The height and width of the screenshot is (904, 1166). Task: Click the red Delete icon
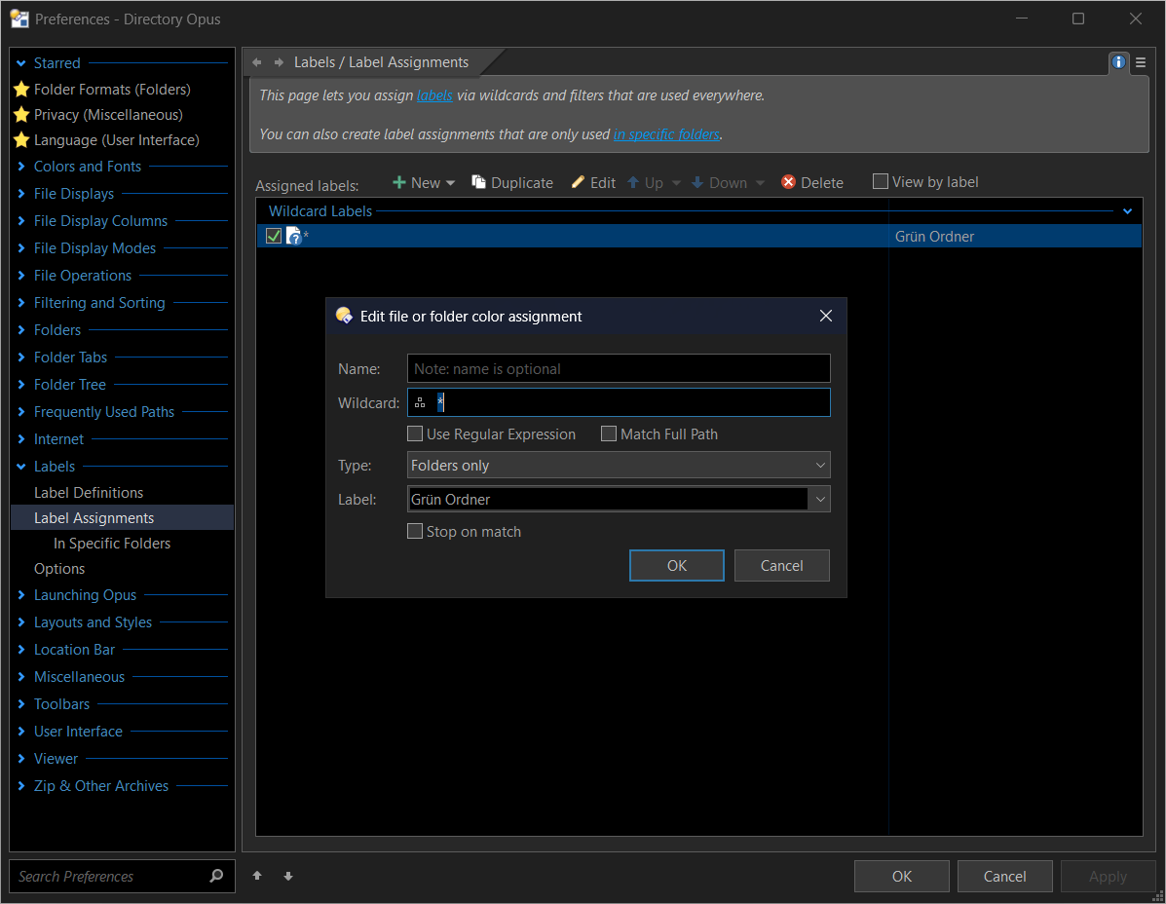tap(788, 182)
